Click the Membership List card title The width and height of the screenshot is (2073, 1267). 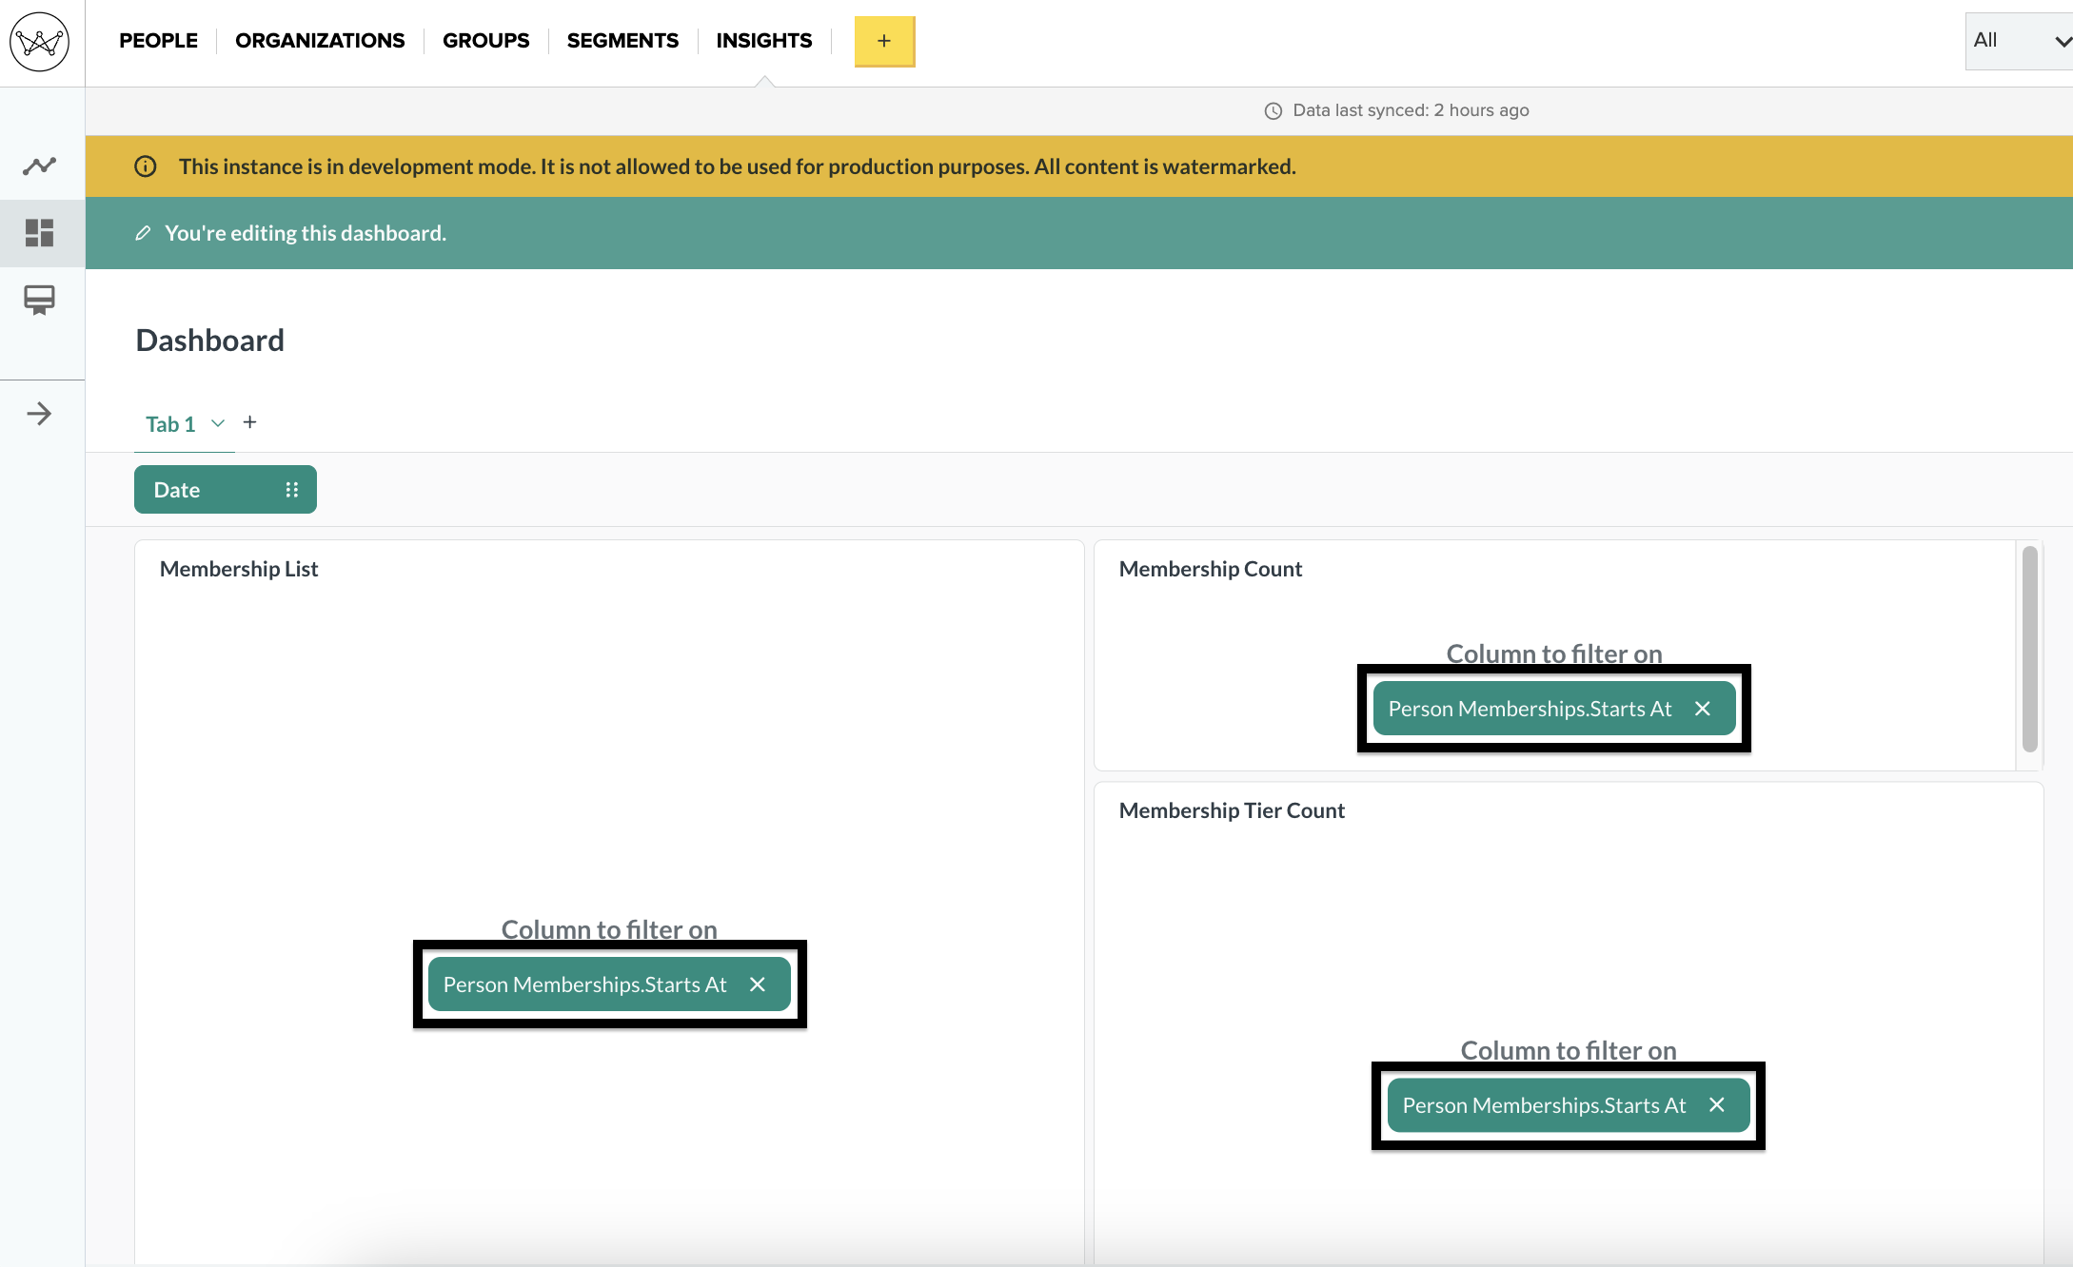[x=239, y=569]
